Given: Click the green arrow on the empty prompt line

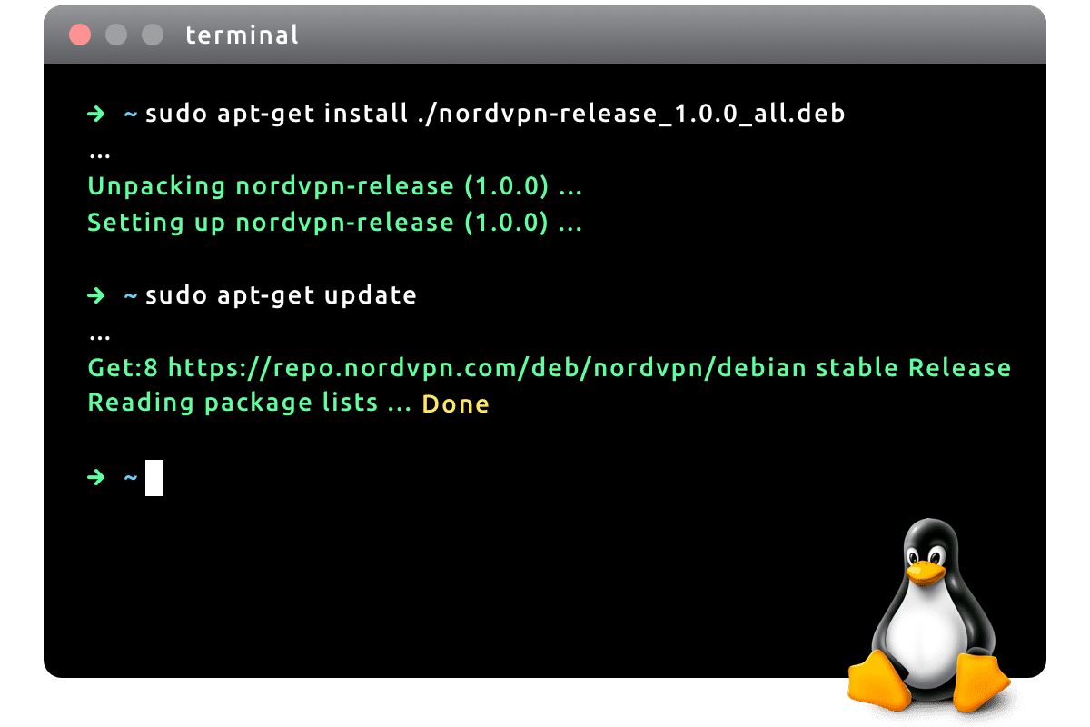Looking at the screenshot, I should pos(96,478).
